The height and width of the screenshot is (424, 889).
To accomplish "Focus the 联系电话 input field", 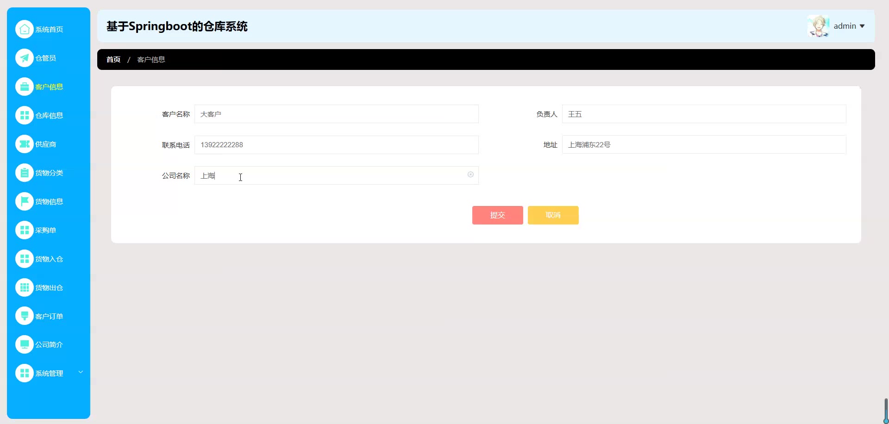I will point(337,145).
